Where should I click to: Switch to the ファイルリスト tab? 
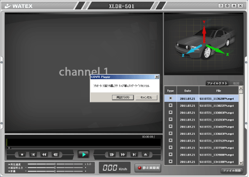pos(217,83)
